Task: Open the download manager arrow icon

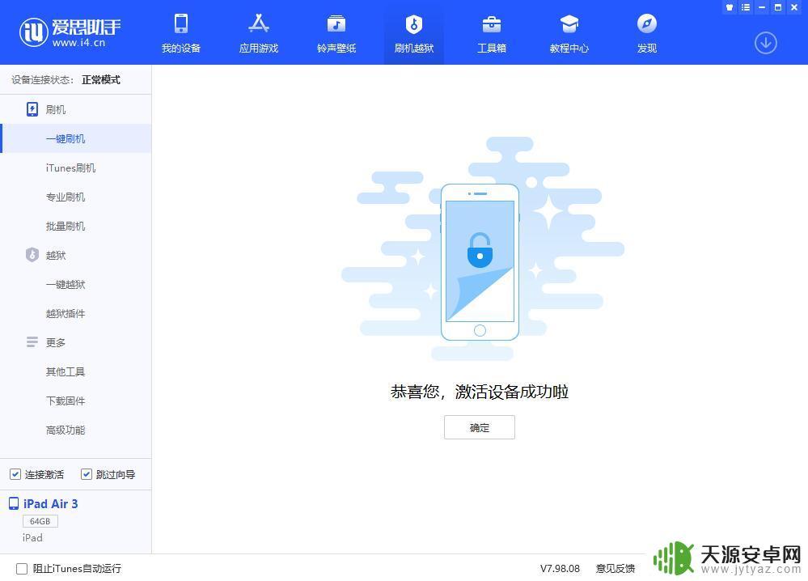Action: [x=766, y=44]
